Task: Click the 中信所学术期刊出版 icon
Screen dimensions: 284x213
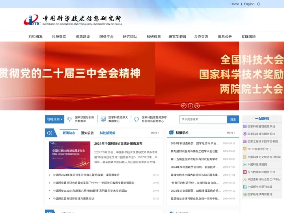Action: (x=245, y=187)
